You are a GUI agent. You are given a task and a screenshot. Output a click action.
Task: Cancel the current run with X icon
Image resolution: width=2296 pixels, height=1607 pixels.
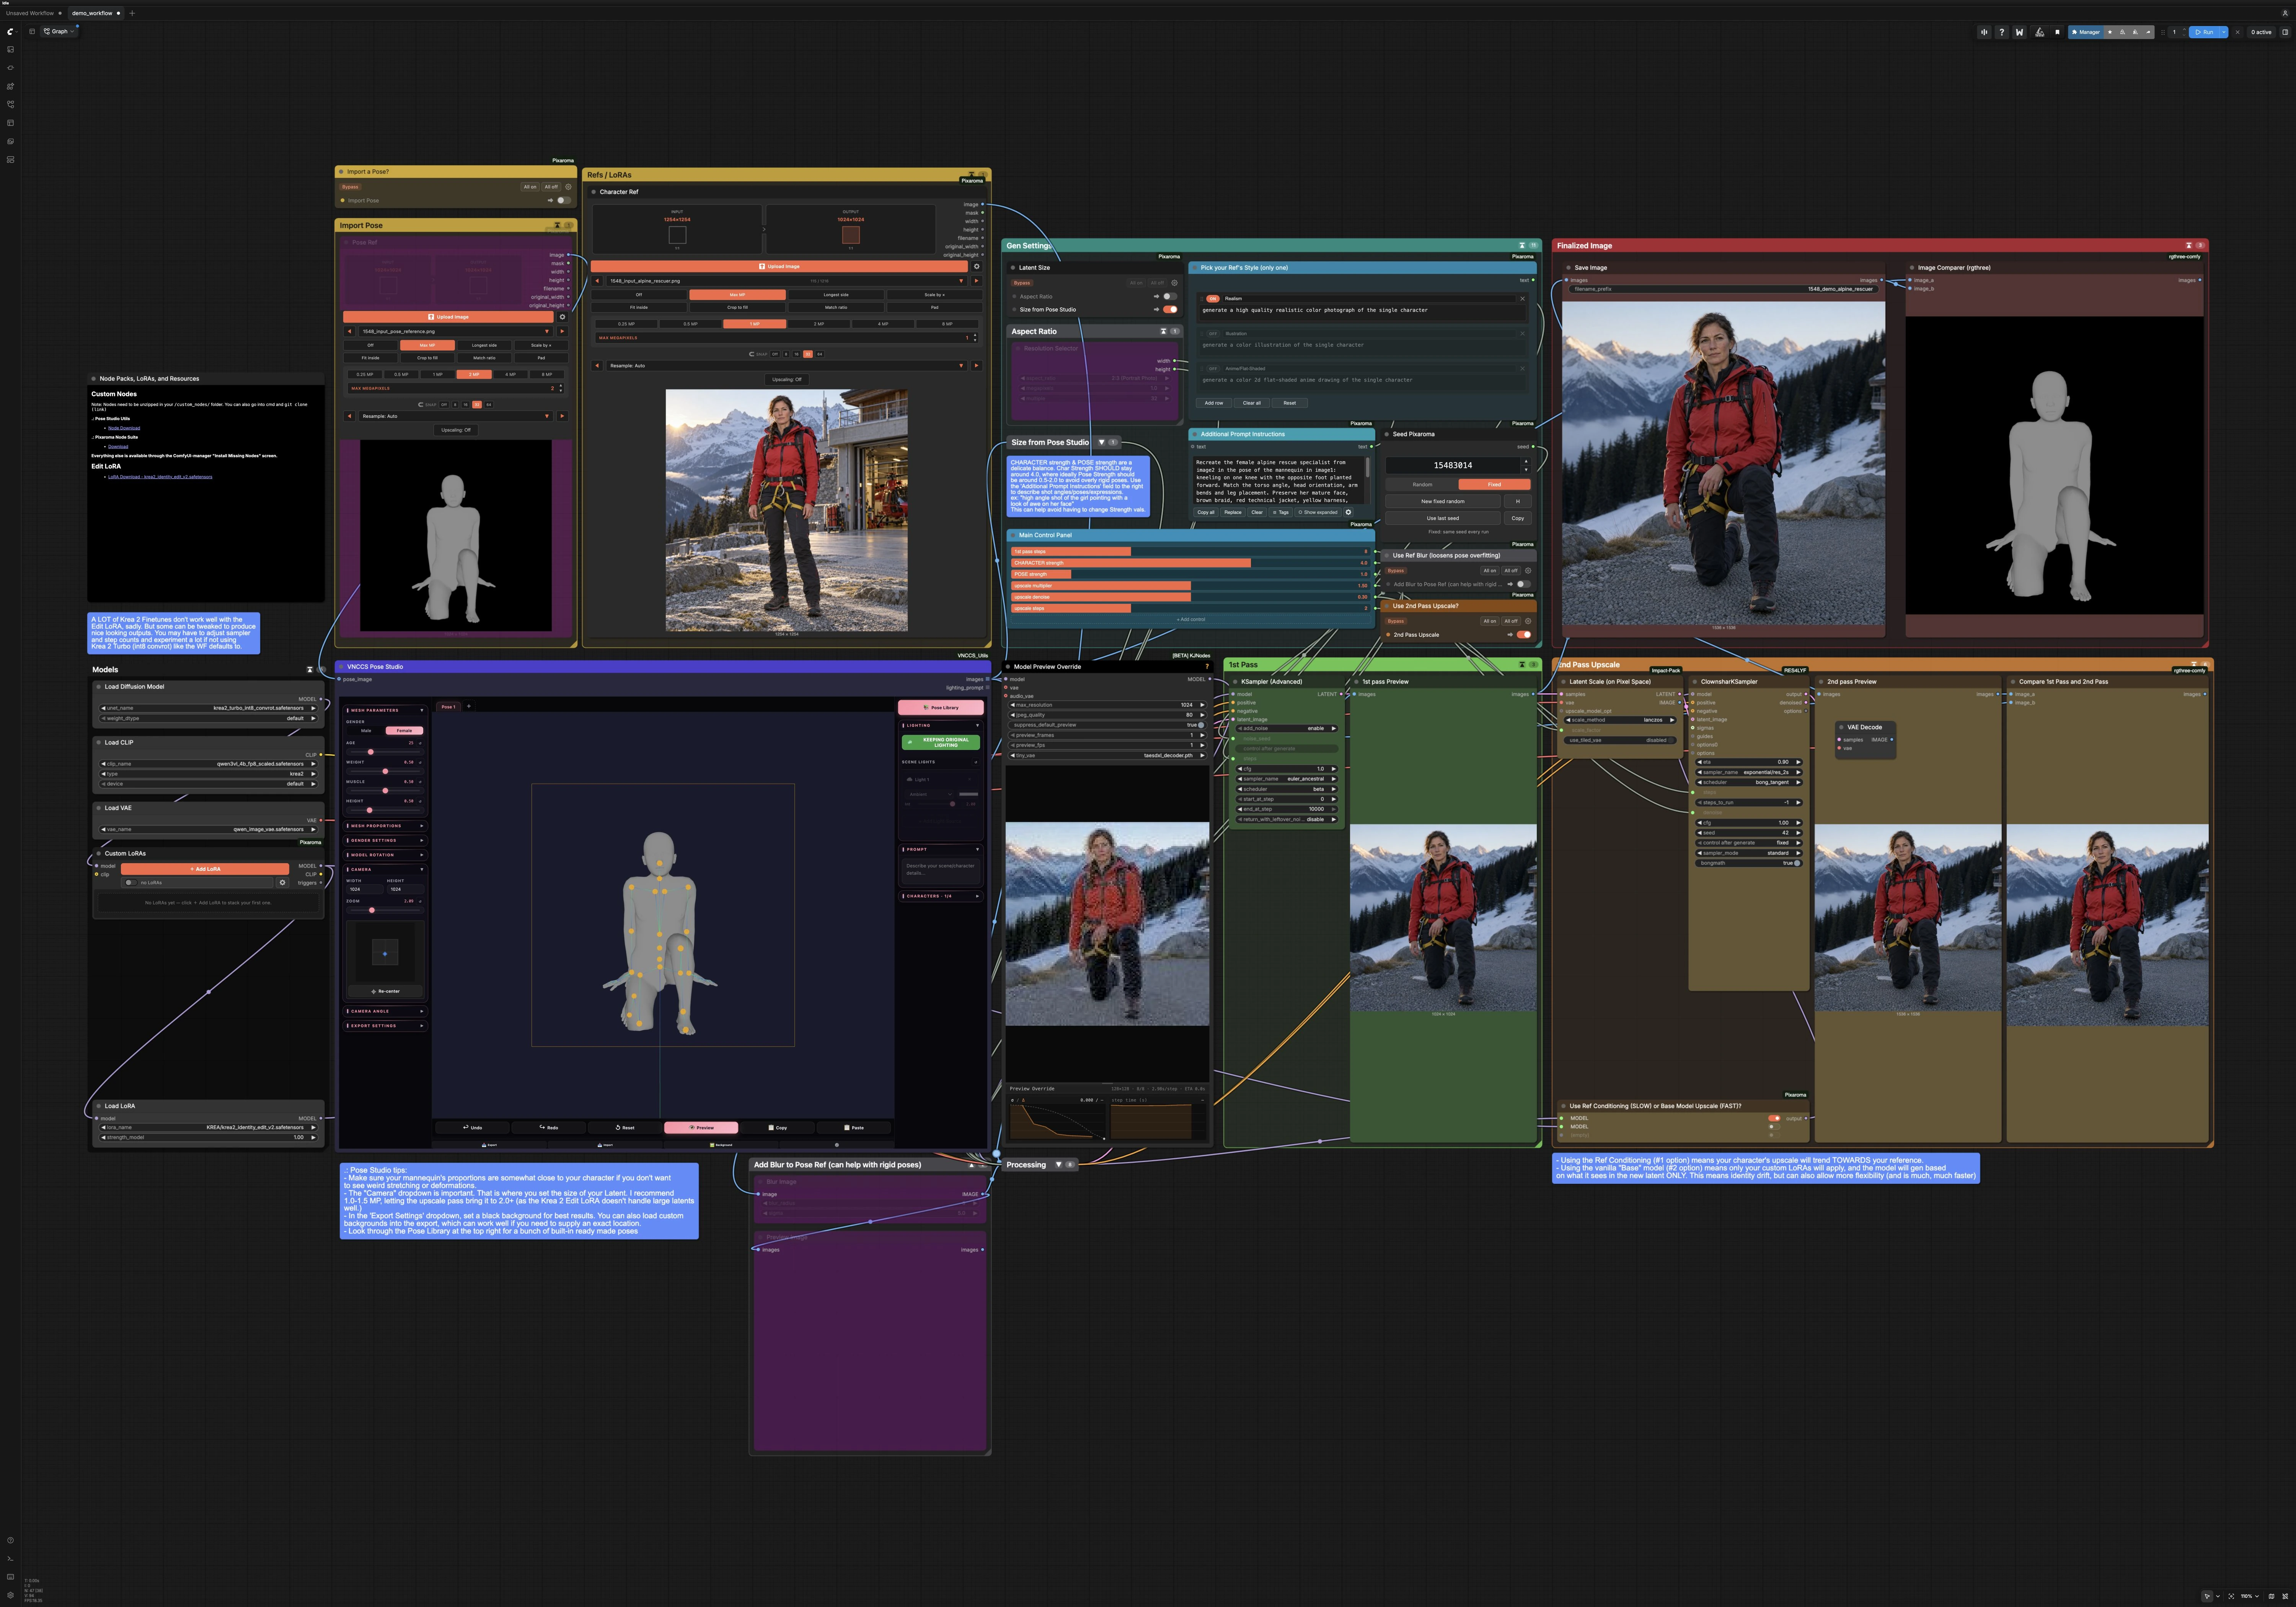(x=2238, y=32)
